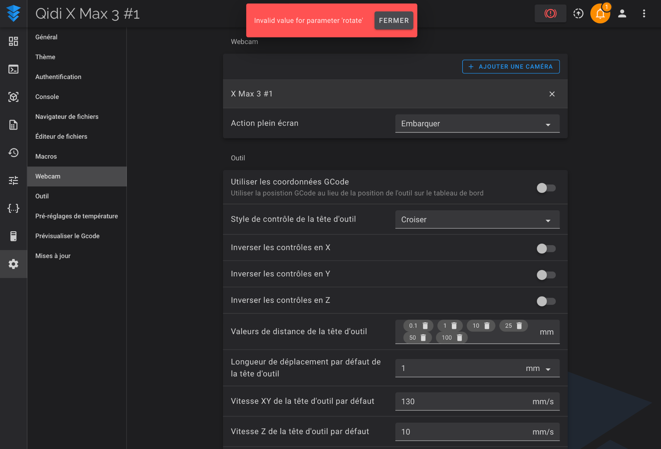Go to Navigateur de fichiers section

77,117
